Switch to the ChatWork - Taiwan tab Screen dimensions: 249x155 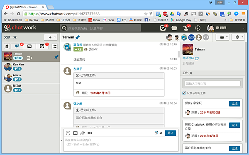[24, 7]
